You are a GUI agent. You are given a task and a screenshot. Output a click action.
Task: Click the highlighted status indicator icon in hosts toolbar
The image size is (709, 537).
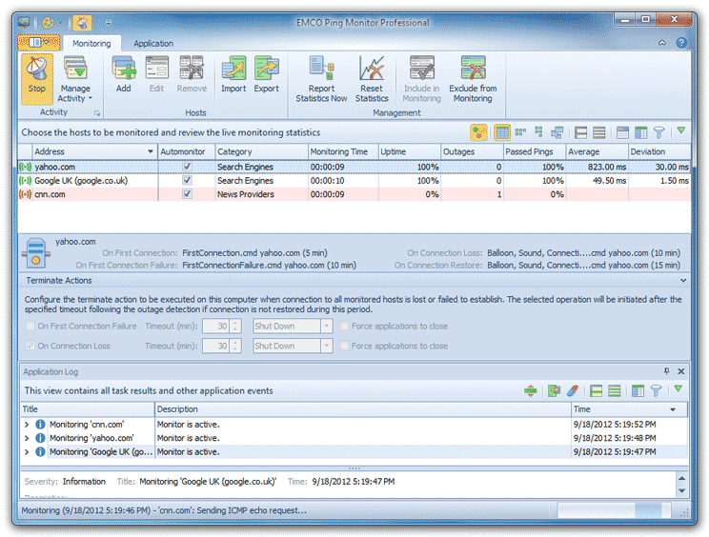click(478, 132)
